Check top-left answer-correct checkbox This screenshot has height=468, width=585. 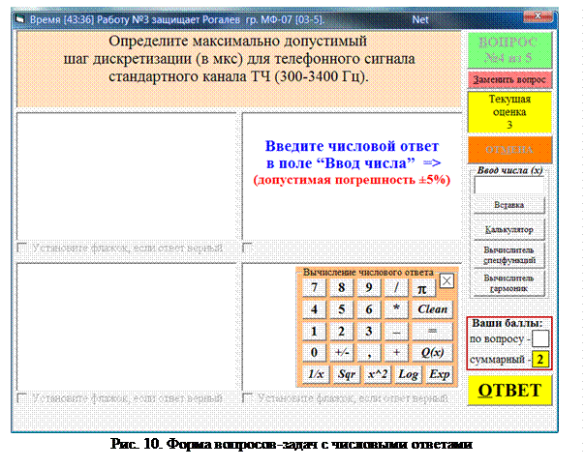pyautogui.click(x=22, y=248)
